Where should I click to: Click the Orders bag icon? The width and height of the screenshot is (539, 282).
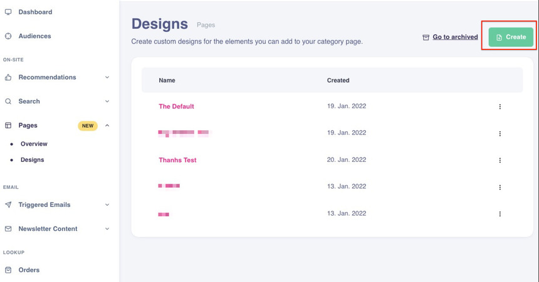tap(8, 270)
